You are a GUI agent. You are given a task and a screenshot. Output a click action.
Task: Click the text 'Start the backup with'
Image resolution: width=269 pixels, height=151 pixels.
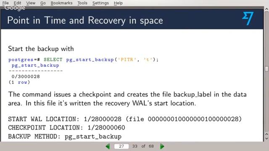pos(41,49)
